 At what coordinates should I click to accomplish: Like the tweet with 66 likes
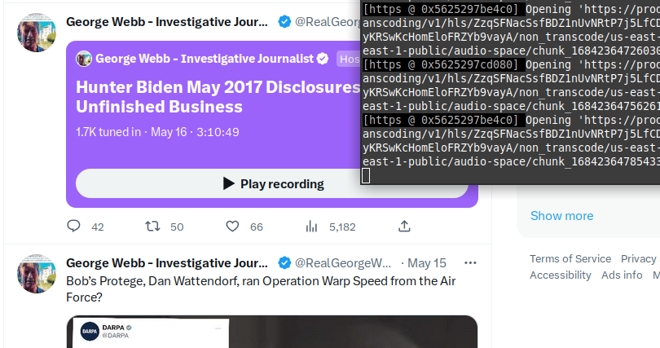pyautogui.click(x=232, y=227)
